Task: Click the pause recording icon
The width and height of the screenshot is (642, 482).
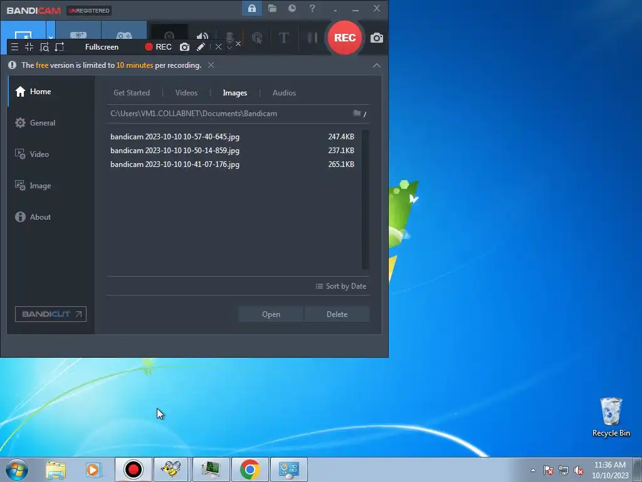Action: click(312, 38)
